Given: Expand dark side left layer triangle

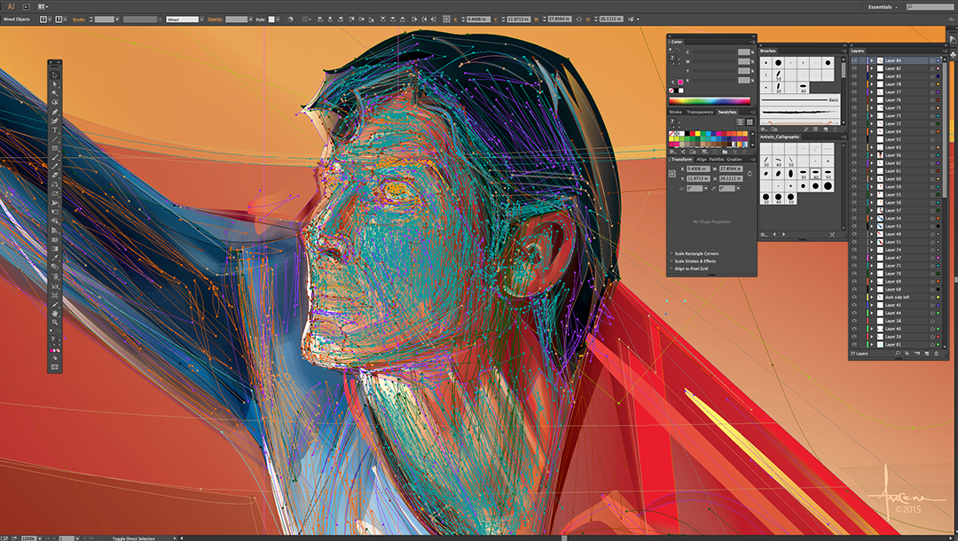Looking at the screenshot, I should [x=872, y=297].
